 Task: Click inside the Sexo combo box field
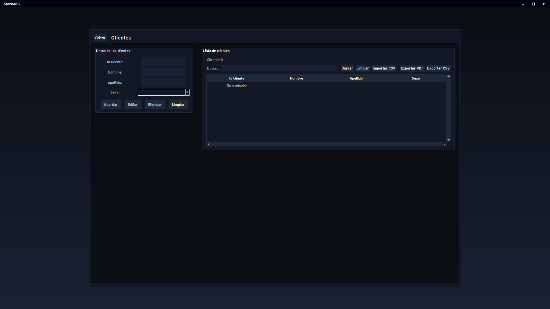tap(162, 92)
